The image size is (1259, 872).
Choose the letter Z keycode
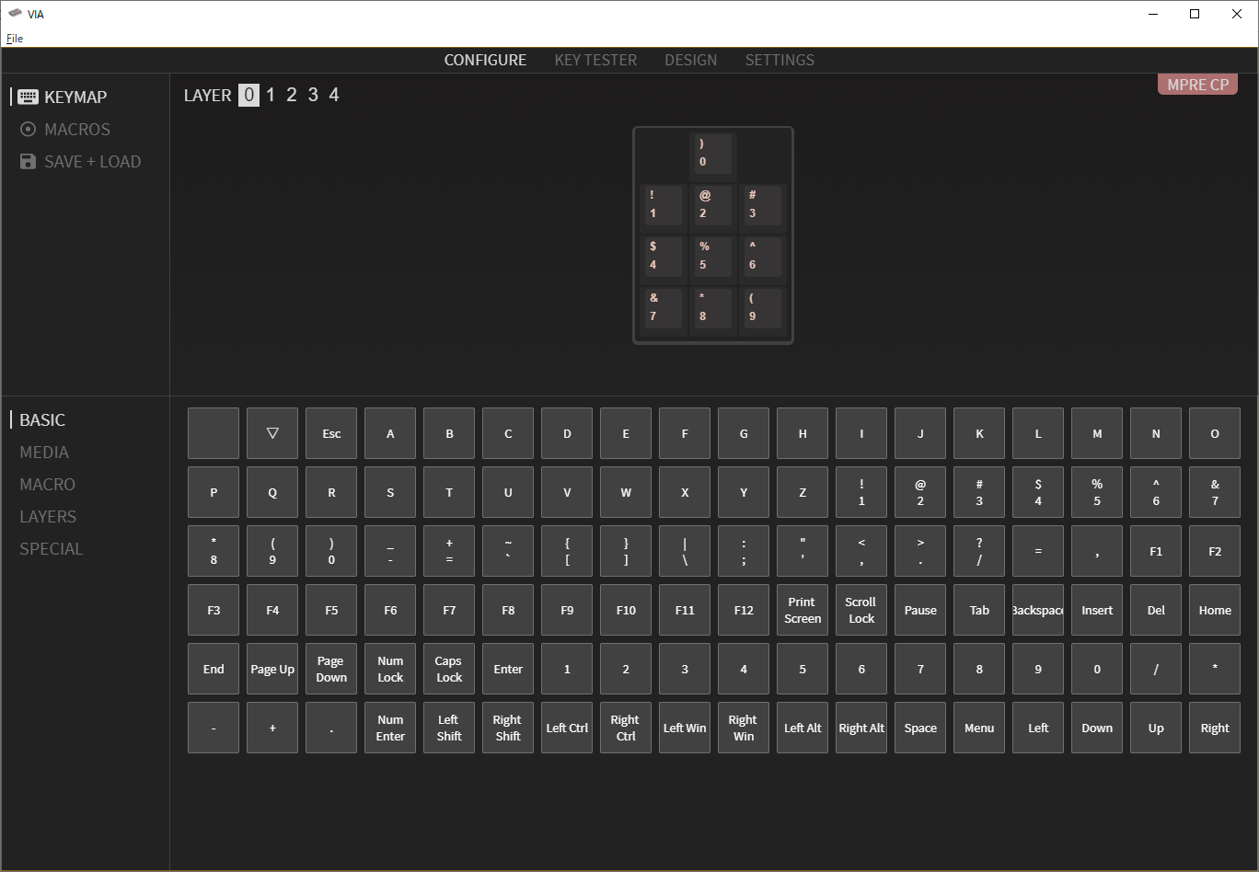pos(803,492)
